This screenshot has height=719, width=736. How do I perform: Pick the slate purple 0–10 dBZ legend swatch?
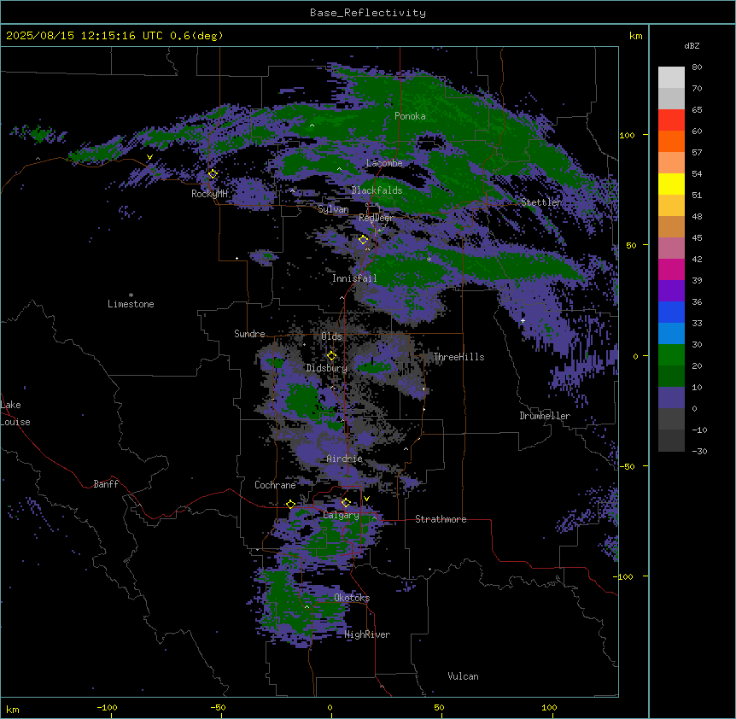[x=671, y=398]
